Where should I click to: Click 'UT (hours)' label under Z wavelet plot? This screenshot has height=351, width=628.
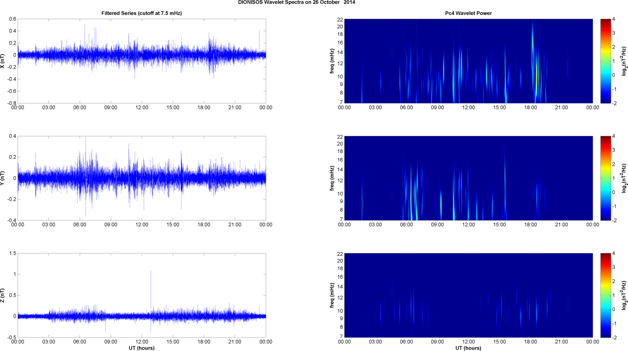[x=468, y=348]
